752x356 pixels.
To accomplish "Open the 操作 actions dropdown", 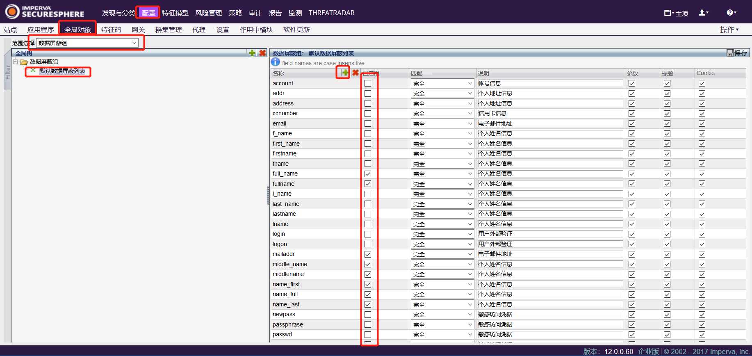I will pos(729,30).
